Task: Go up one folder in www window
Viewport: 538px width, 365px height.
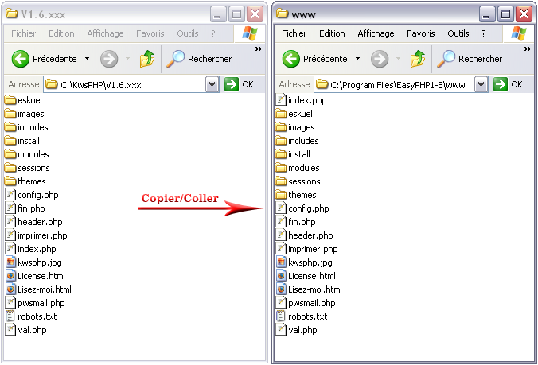Action: coord(418,59)
